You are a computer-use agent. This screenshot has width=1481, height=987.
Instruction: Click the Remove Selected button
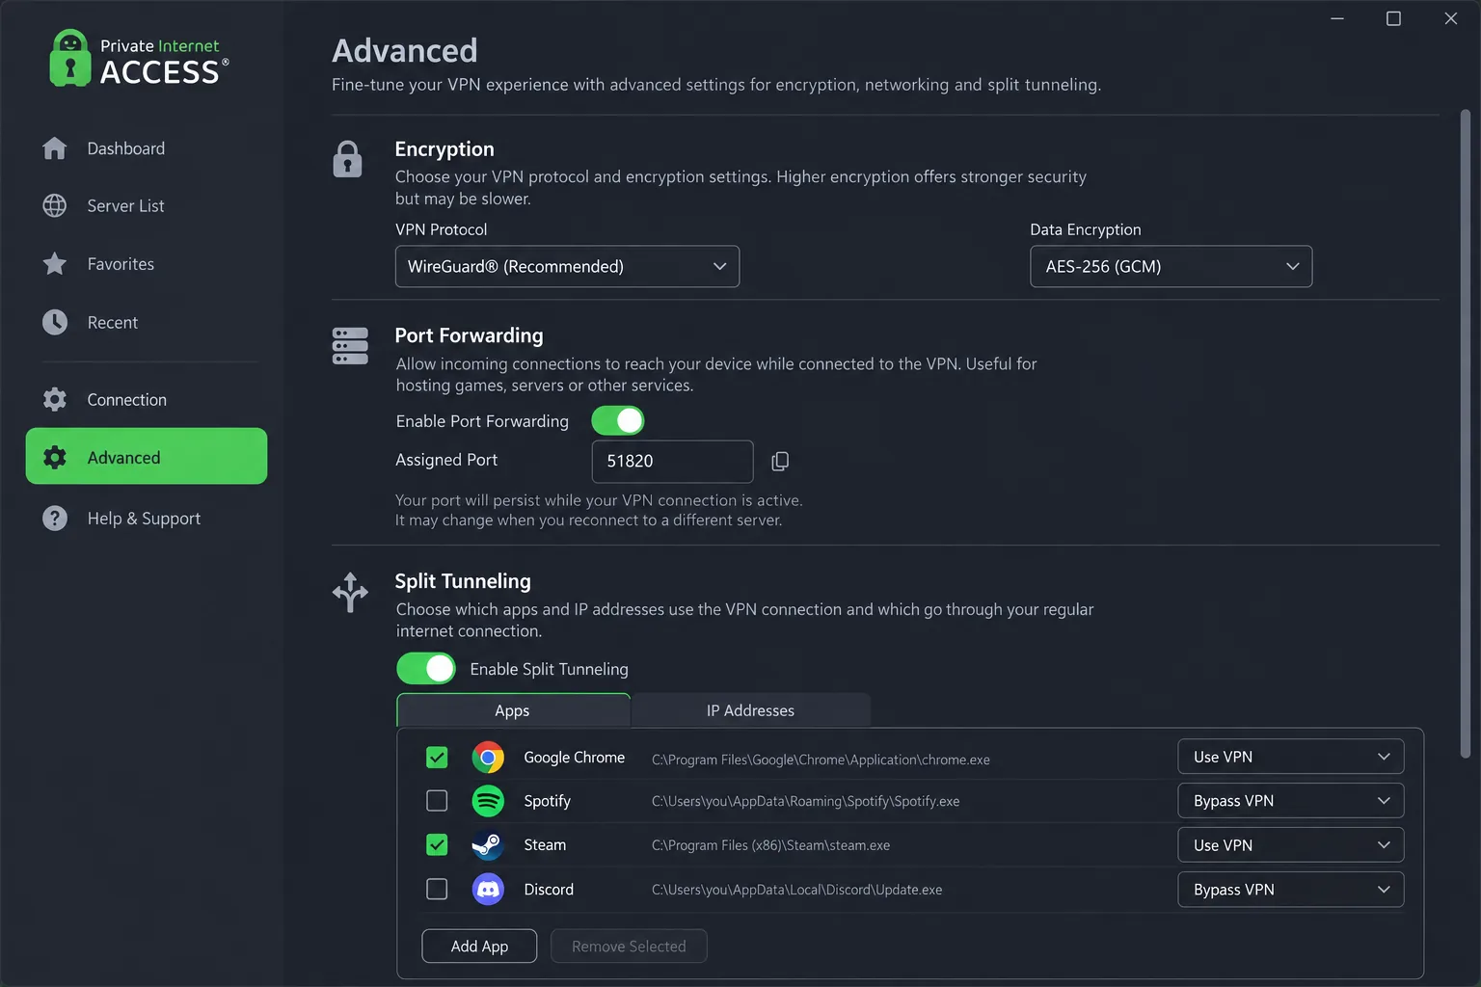pyautogui.click(x=629, y=947)
